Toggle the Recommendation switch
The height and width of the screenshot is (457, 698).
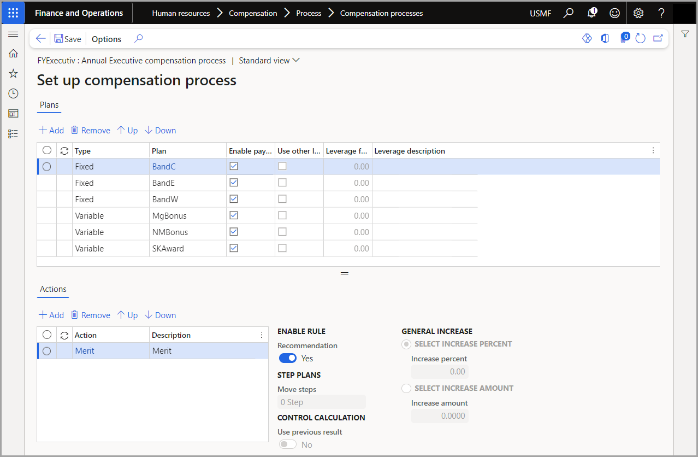pos(288,358)
